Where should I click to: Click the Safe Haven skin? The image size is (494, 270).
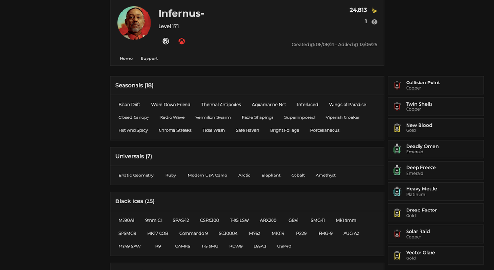pyautogui.click(x=247, y=130)
